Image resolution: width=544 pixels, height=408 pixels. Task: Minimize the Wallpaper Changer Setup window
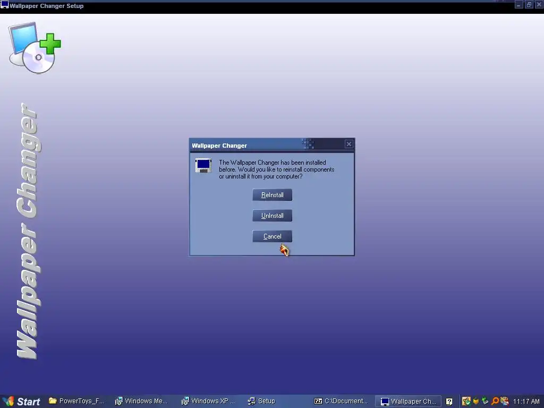pos(518,5)
